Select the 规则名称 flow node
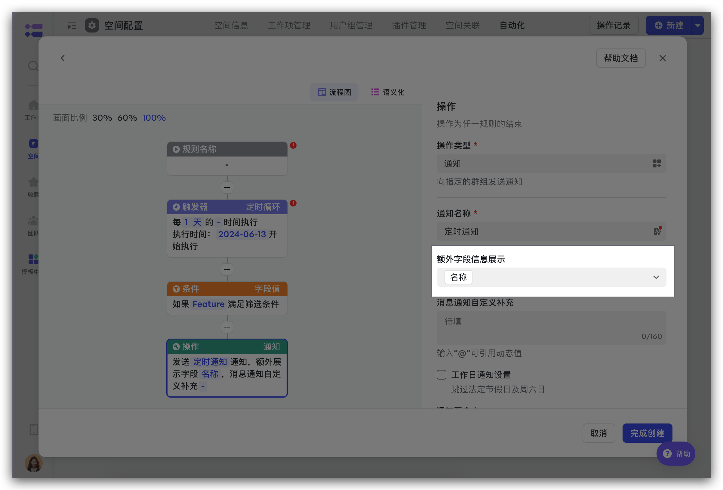The height and width of the screenshot is (490, 723). pos(227,158)
